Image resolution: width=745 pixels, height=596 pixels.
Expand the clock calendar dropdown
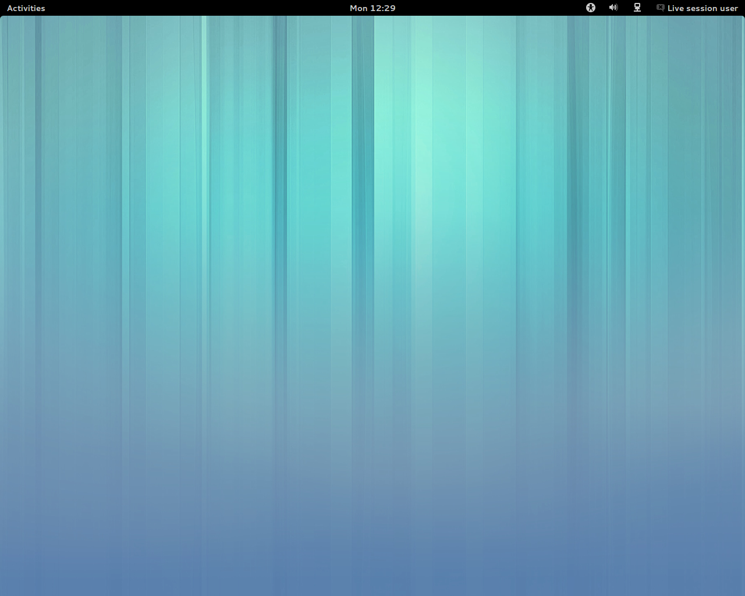[372, 8]
